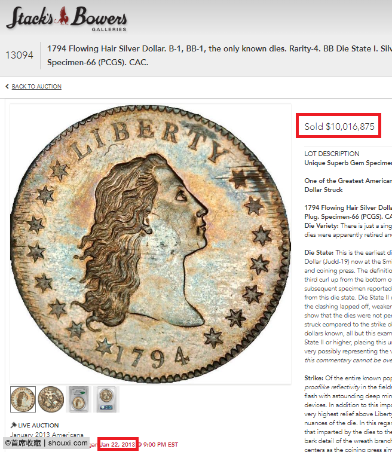The image size is (392, 452).
Task: Click the LIVE AUCTION label
Action: click(x=38, y=425)
